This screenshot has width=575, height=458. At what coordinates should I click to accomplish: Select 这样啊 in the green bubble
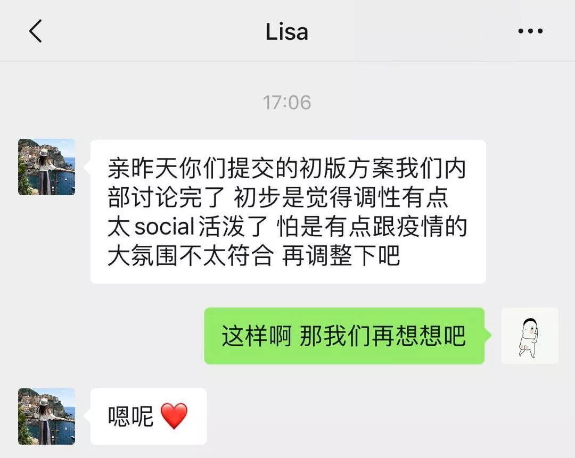pyautogui.click(x=256, y=336)
